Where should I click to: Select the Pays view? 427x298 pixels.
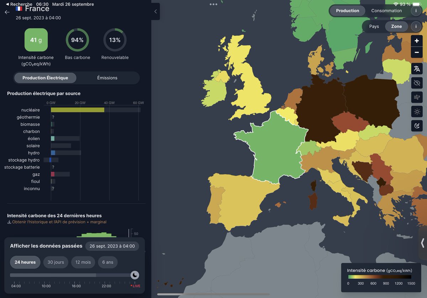374,26
